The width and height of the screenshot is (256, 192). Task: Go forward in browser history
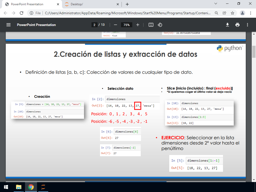click(13, 13)
